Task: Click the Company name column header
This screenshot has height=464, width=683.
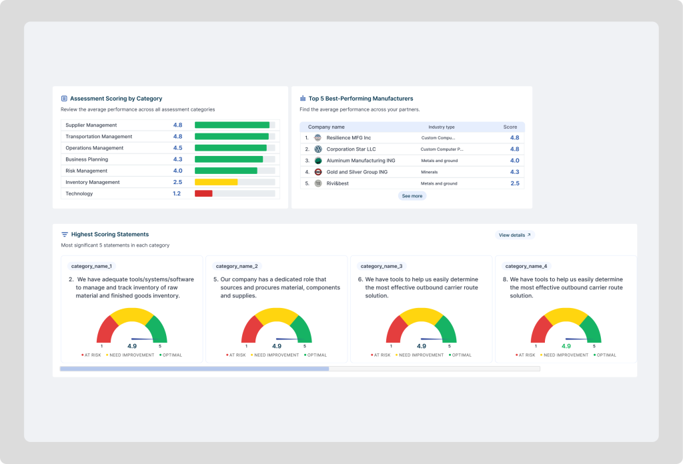Action: tap(326, 127)
